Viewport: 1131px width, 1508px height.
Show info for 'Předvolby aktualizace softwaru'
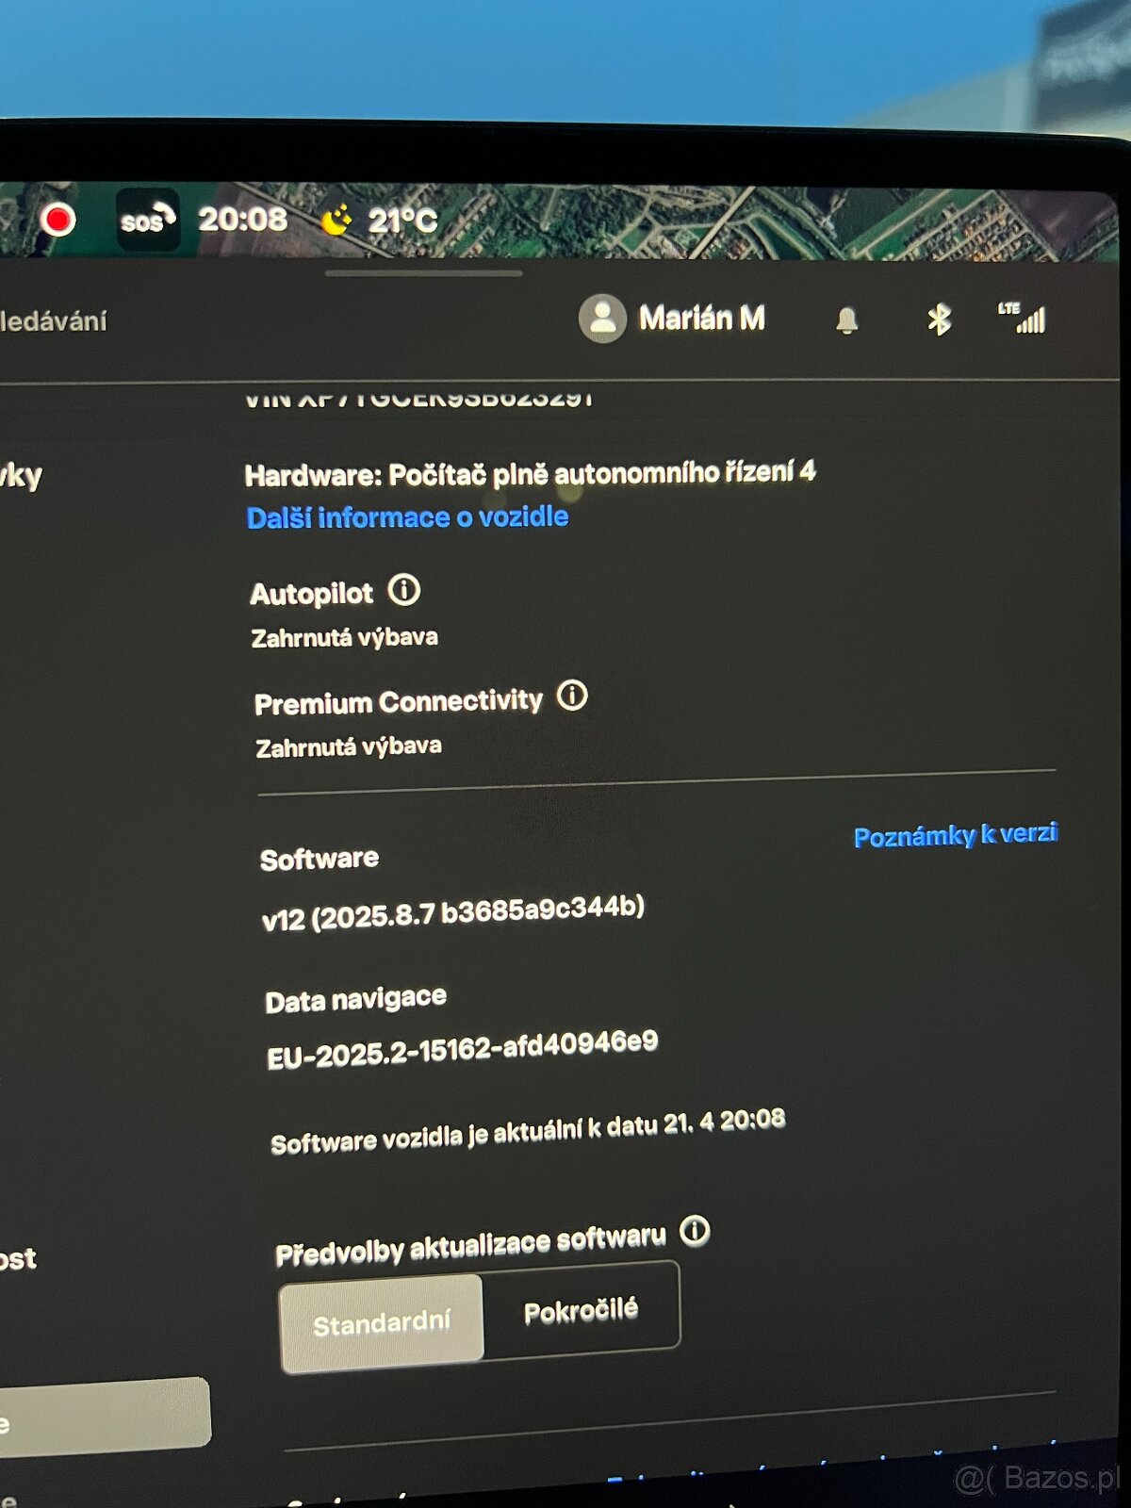click(695, 1231)
